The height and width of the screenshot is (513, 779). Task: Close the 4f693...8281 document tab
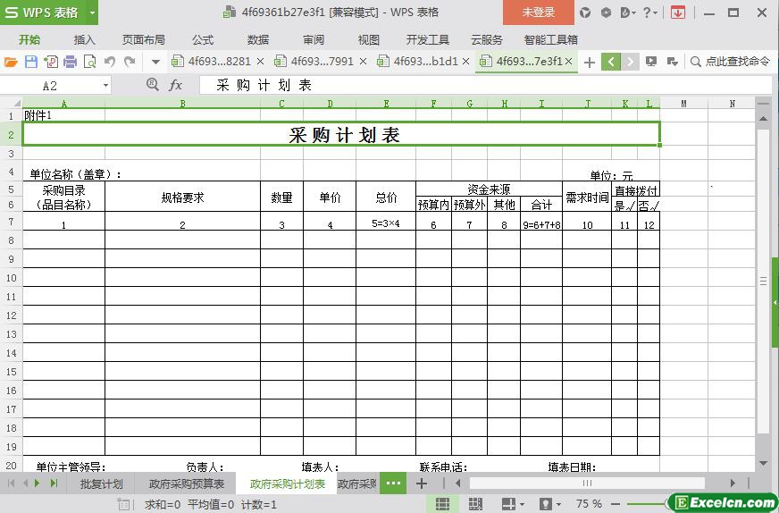coord(260,61)
